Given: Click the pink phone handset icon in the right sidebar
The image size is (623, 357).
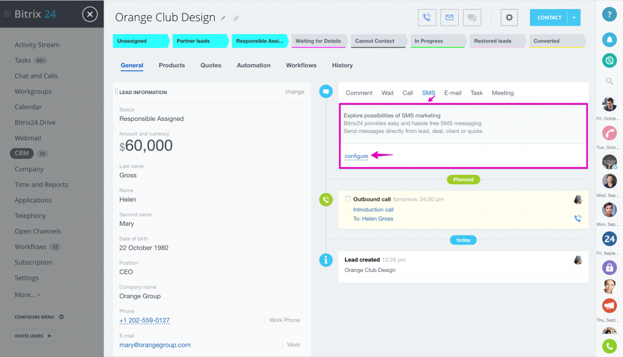Looking at the screenshot, I should pyautogui.click(x=610, y=133).
